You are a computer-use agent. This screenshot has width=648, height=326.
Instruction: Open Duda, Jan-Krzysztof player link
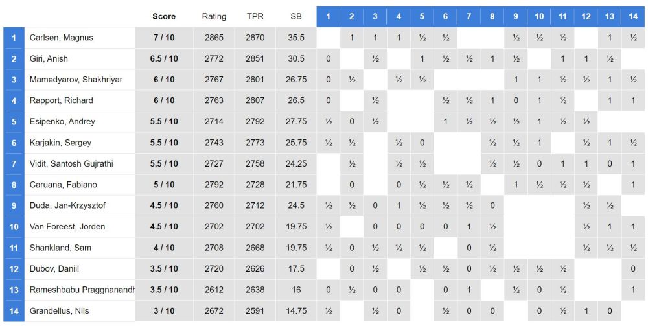point(67,205)
